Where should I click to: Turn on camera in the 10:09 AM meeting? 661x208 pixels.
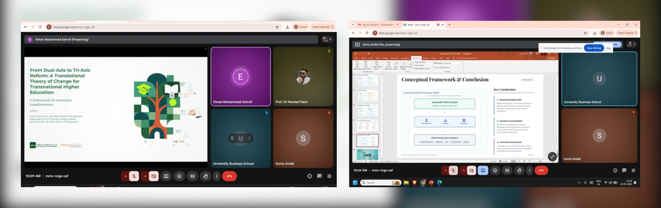(x=153, y=176)
